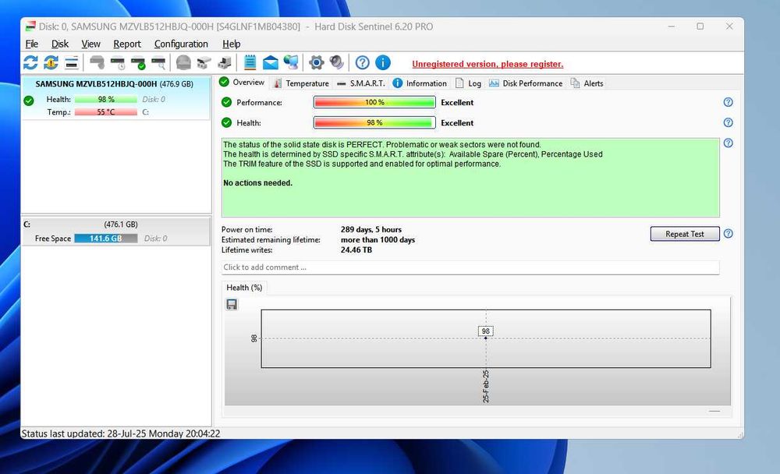Image resolution: width=780 pixels, height=474 pixels.
Task: Click the green Health 98 % bar in sidebar
Action: click(x=106, y=100)
